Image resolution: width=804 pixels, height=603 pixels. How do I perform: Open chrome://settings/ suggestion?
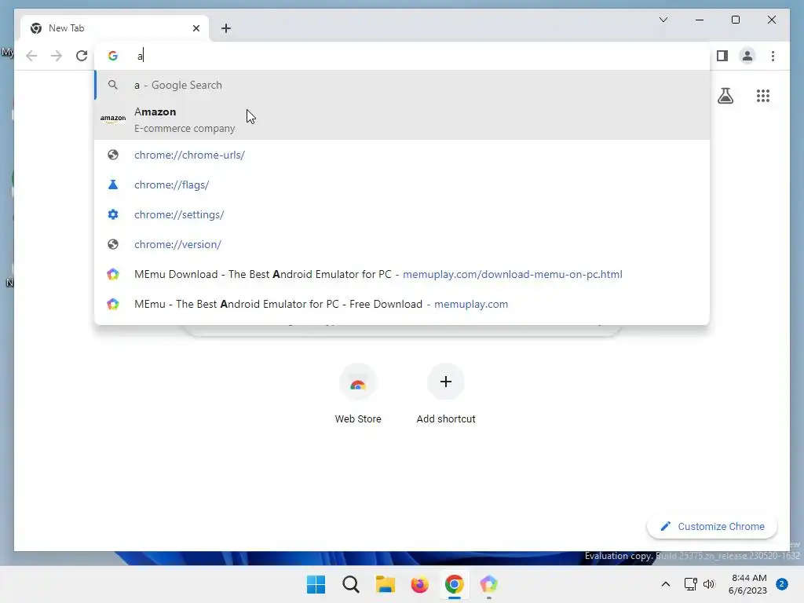click(402, 214)
